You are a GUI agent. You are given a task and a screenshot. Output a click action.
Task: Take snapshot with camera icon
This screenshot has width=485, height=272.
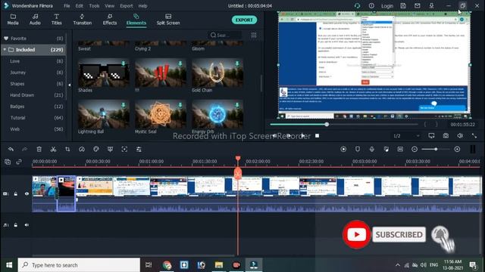pos(446,136)
